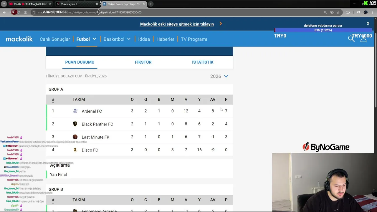Screen dimensions: 377x212
Task: Open the TV Programı page
Action: 194,39
